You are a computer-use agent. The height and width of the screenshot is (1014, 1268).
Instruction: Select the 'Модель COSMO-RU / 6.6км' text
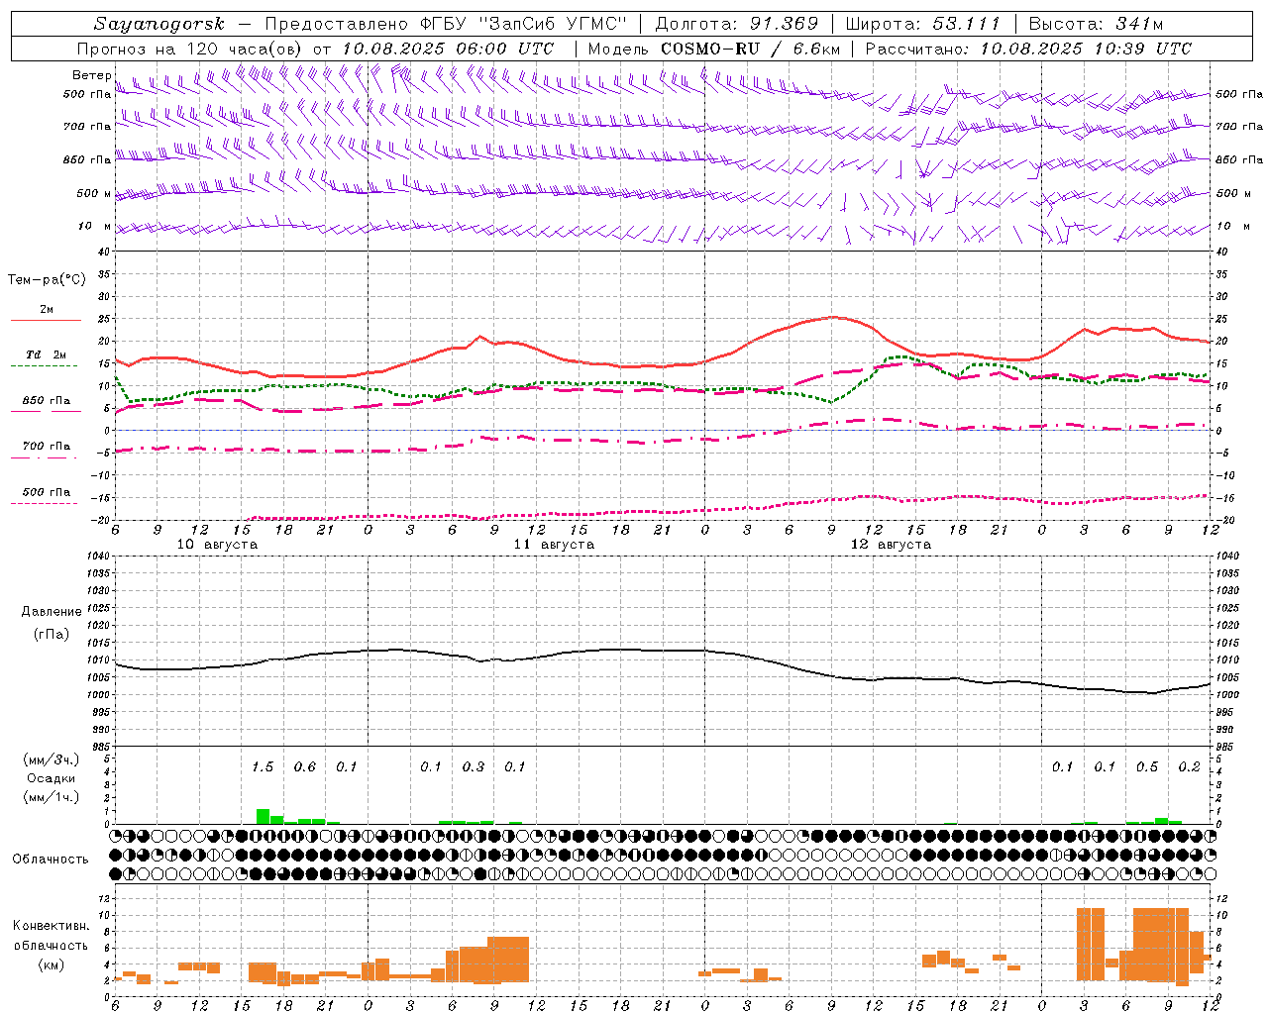click(713, 49)
